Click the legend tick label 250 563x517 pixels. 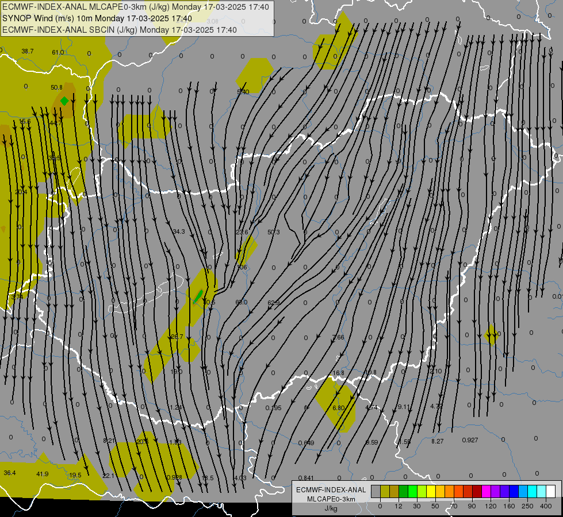tap(527, 506)
